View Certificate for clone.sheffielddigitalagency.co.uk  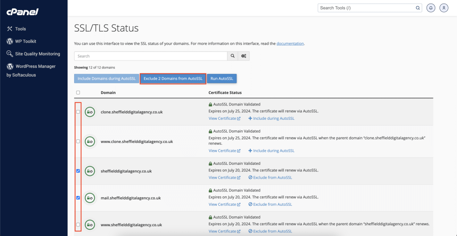click(224, 118)
